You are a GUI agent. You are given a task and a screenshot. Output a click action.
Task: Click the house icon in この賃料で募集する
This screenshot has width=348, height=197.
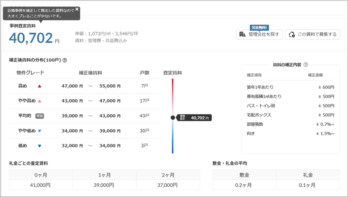tap(292, 34)
